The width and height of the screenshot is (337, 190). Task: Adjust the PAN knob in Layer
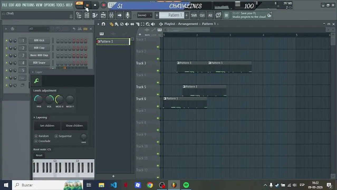coord(39,99)
